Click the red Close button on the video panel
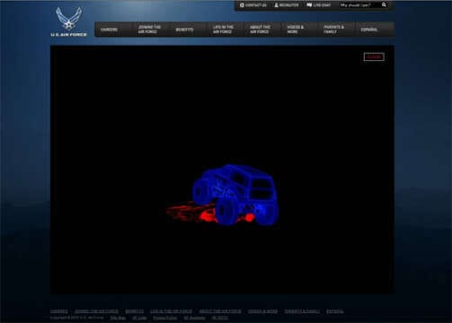The width and height of the screenshot is (452, 323). 374,57
